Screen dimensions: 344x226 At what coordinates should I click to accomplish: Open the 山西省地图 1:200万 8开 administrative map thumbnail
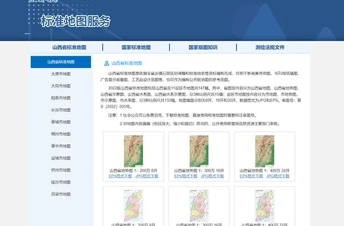[133, 206]
